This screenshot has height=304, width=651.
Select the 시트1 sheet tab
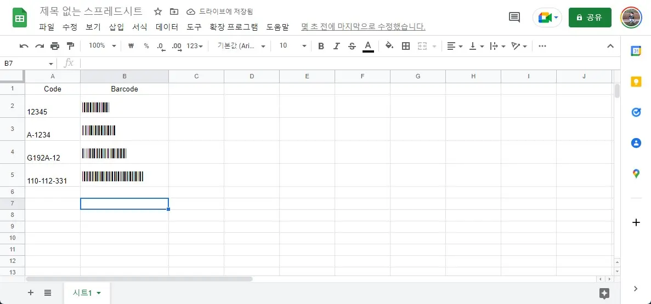point(87,293)
